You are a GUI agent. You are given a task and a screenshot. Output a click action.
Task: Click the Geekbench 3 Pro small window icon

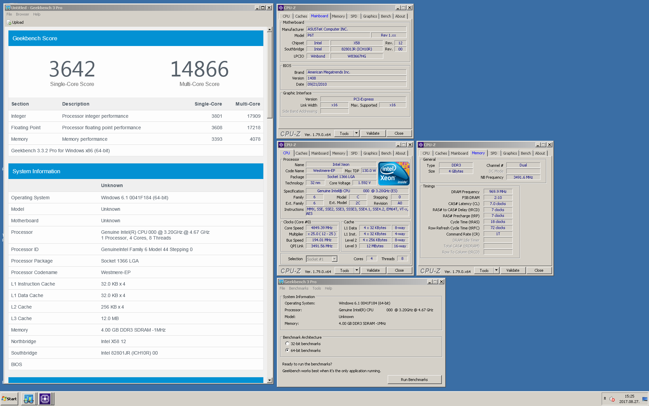point(281,281)
